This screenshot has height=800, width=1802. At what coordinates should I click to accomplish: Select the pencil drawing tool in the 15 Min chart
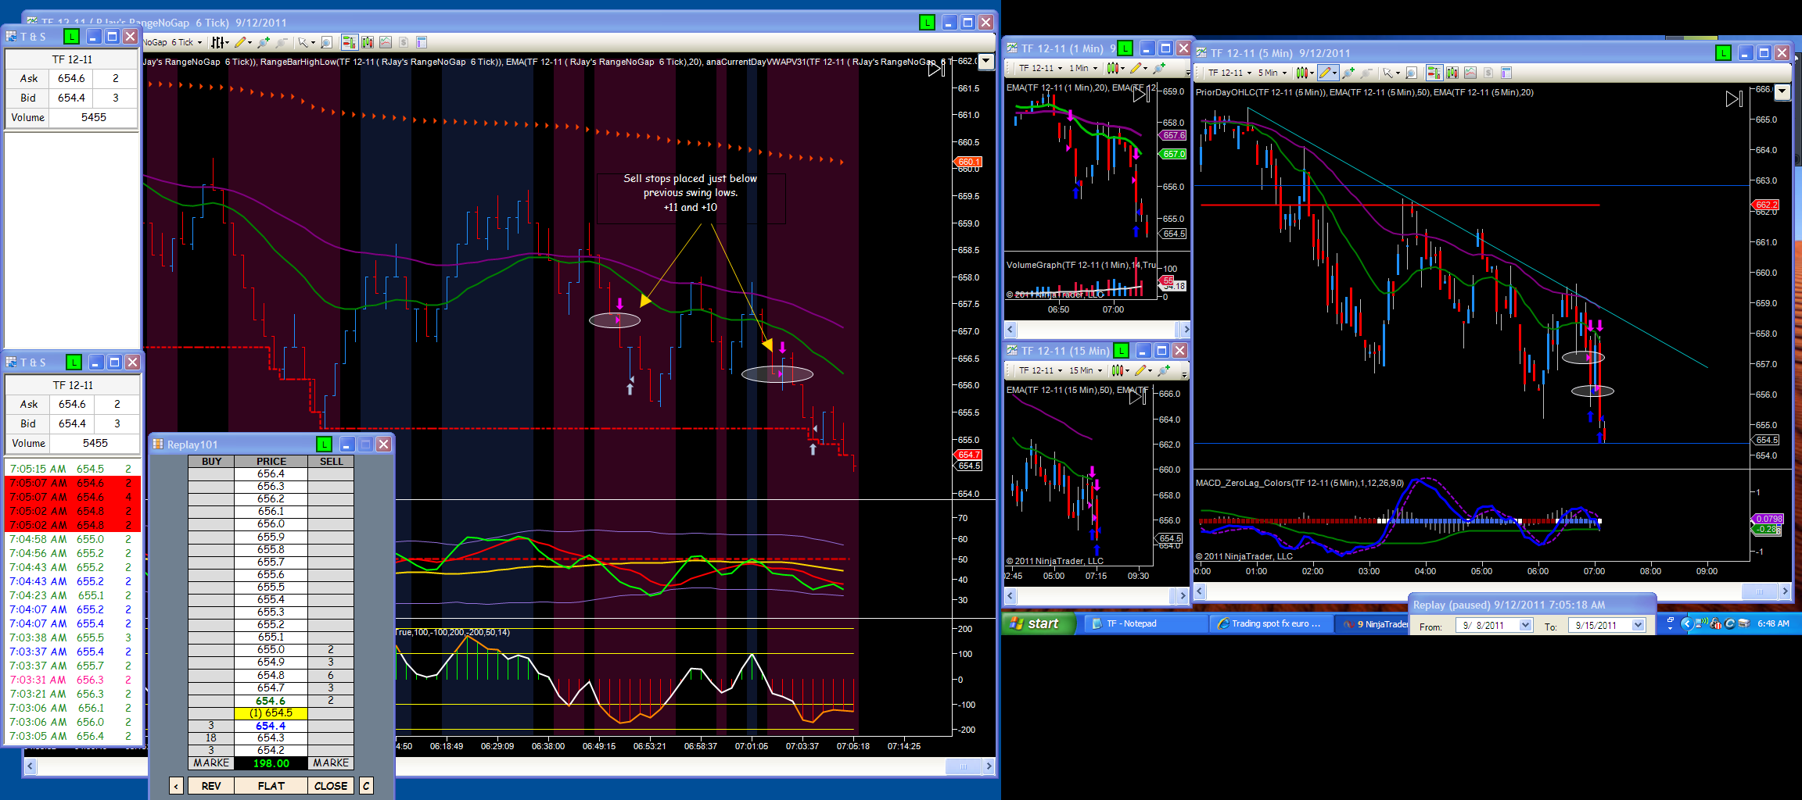pos(1143,370)
